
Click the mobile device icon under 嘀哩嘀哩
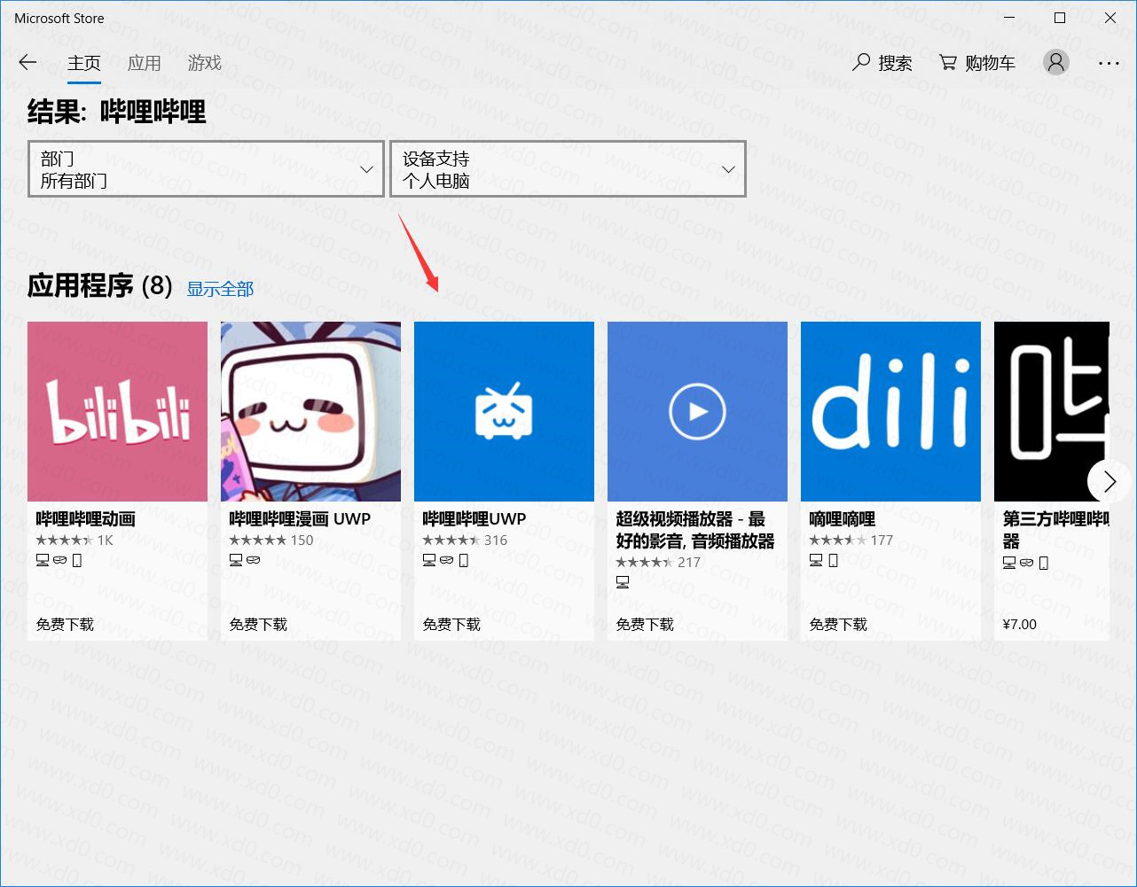point(833,560)
